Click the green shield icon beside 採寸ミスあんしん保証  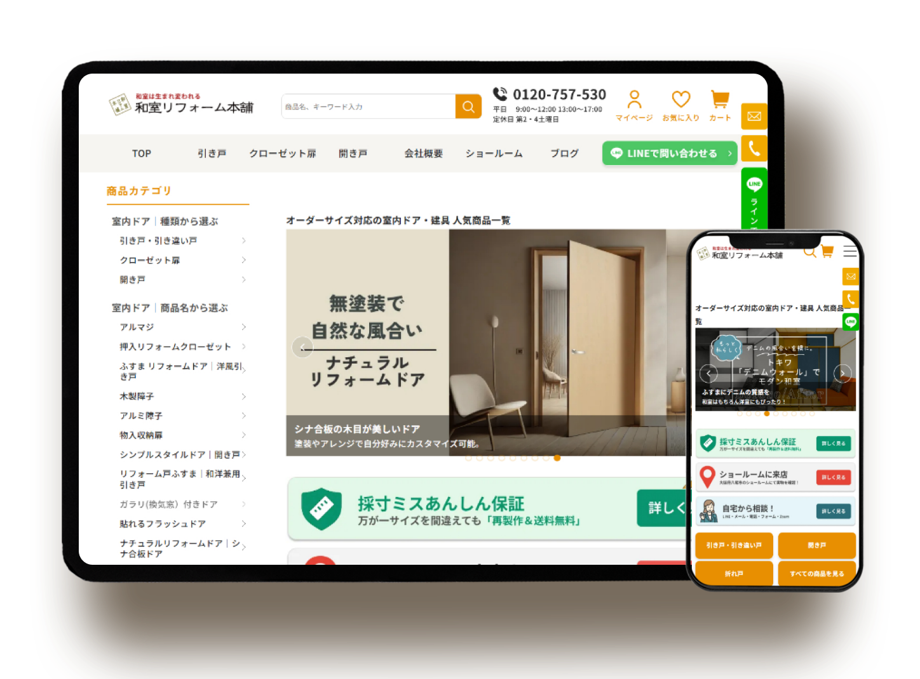(x=321, y=509)
